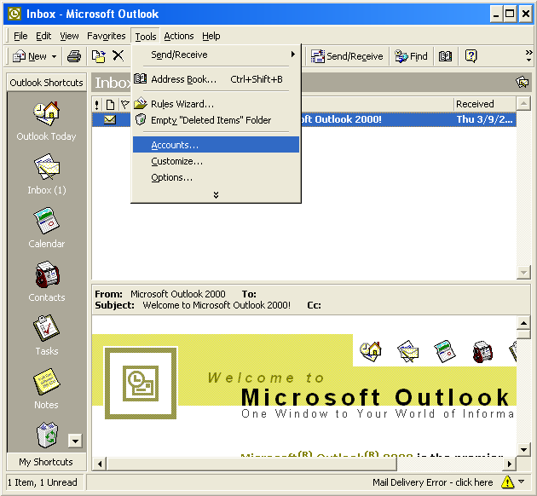
Task: Select Options in Tools menu
Action: tap(216, 177)
